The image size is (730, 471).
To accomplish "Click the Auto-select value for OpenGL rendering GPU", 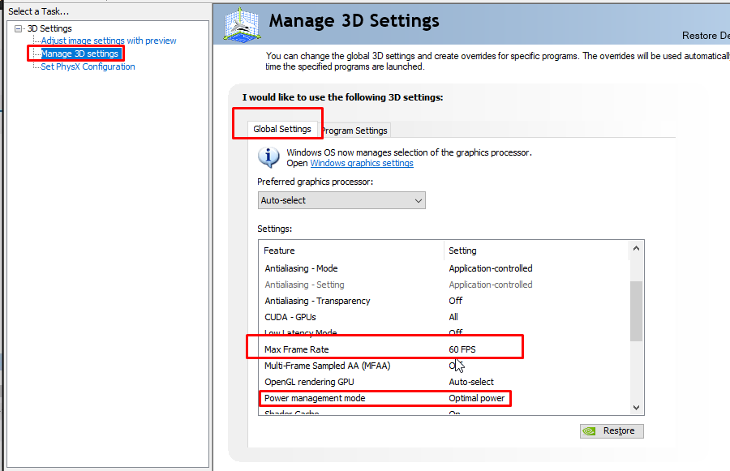I will (471, 382).
